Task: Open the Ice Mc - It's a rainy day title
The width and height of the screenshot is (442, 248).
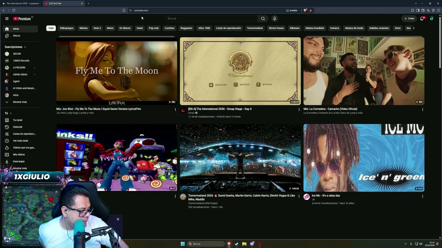Action: (x=326, y=196)
